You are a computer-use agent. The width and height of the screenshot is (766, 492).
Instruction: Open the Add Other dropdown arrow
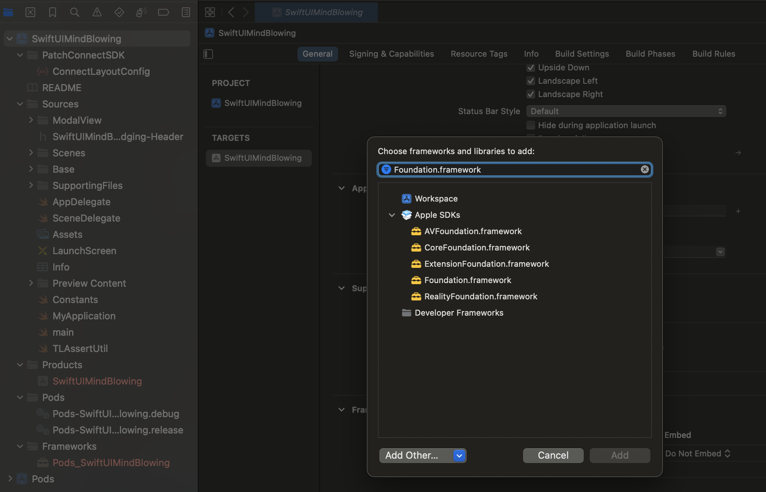[x=459, y=455]
